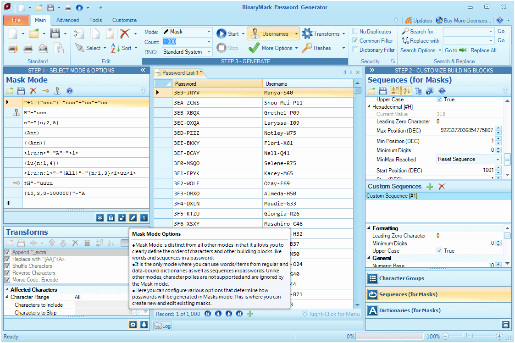The height and width of the screenshot is (343, 515).
Task: Click the Copy pages icon in Edit group
Action: click(x=95, y=34)
